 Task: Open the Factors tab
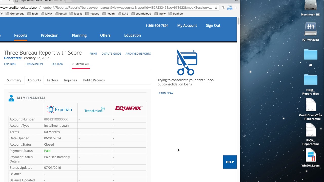(52, 80)
